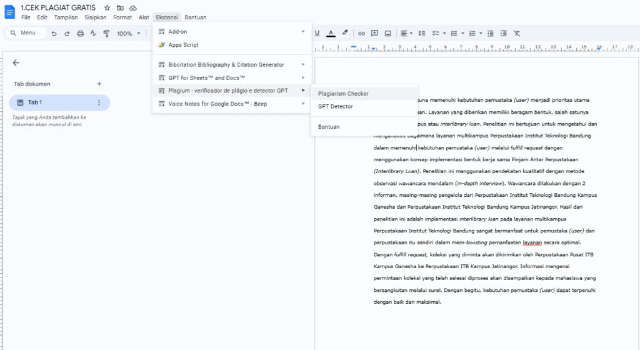Click the Apps Script colorful icon
Viewport: 640px width, 350px height.
[162, 45]
